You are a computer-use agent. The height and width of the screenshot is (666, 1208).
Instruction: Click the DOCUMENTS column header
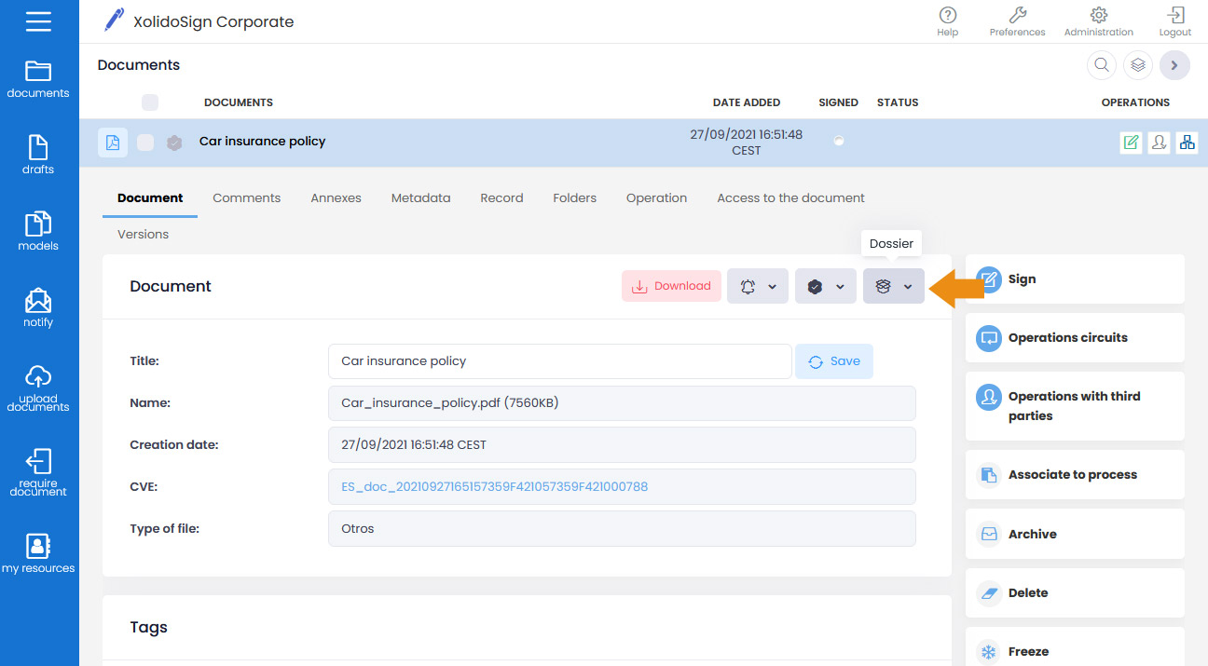(x=239, y=102)
